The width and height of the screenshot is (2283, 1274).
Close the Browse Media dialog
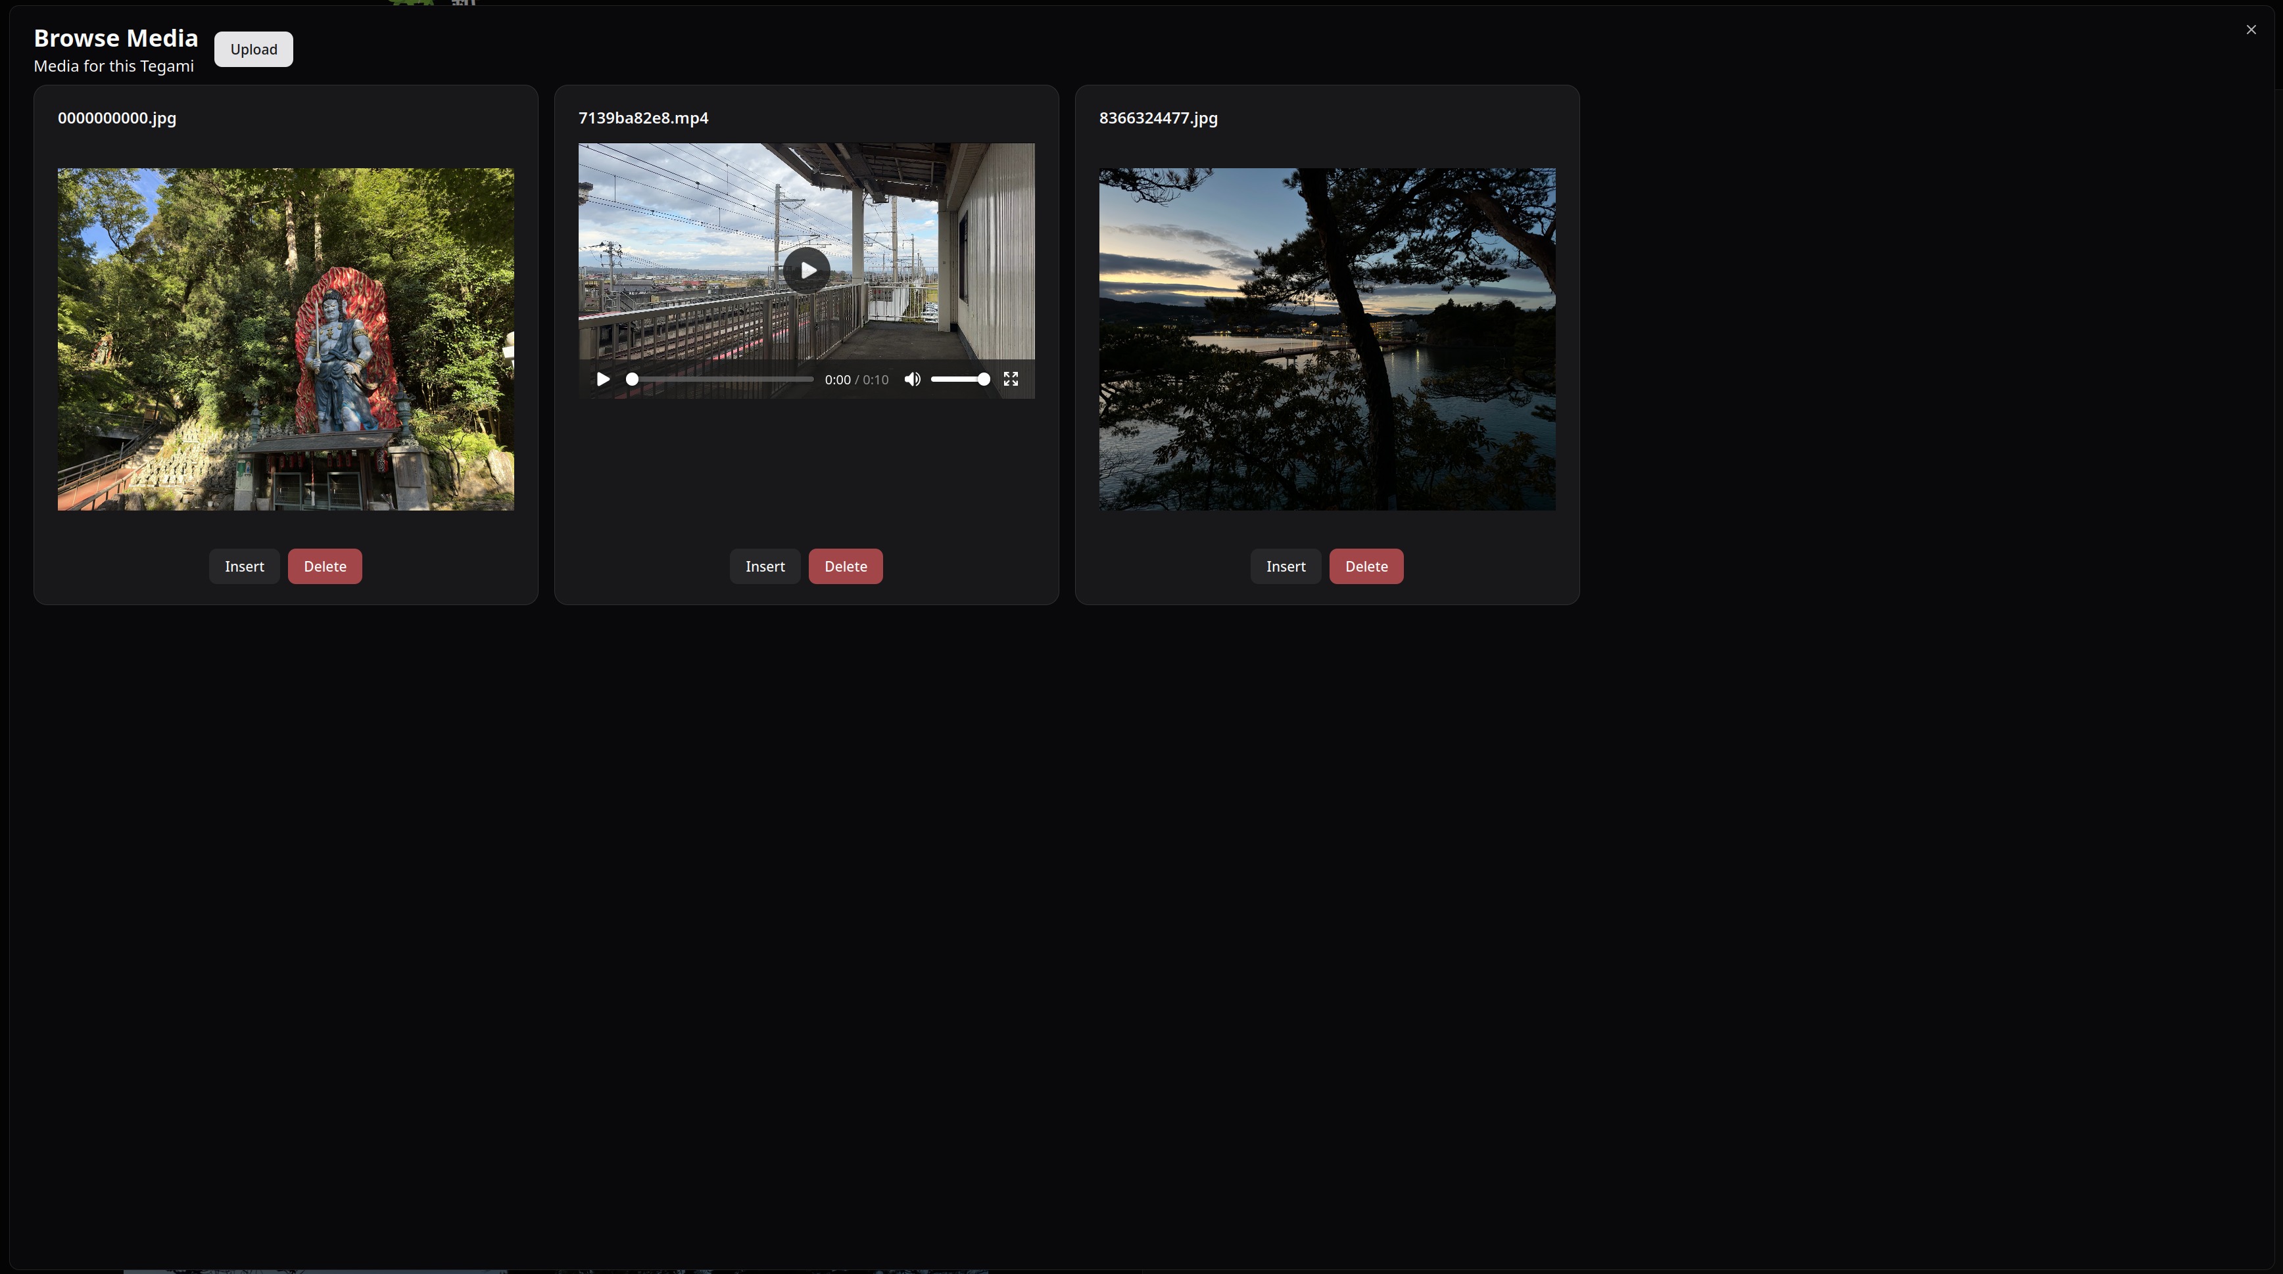2251,30
